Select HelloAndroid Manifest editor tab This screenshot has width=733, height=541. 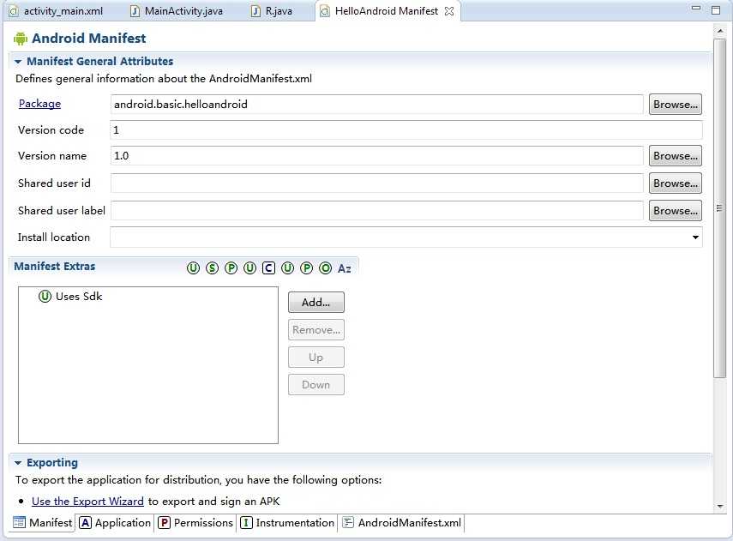coord(387,11)
